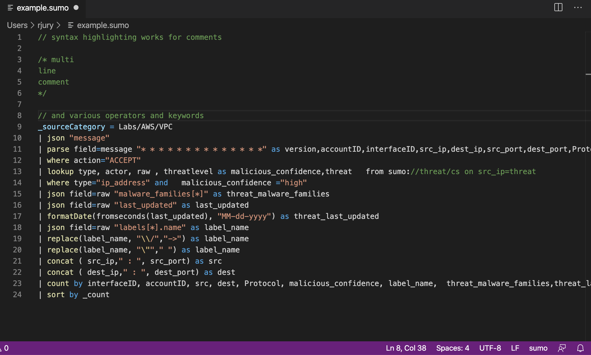Change end of line sequence LF
Image resolution: width=591 pixels, height=355 pixels.
tap(515, 348)
